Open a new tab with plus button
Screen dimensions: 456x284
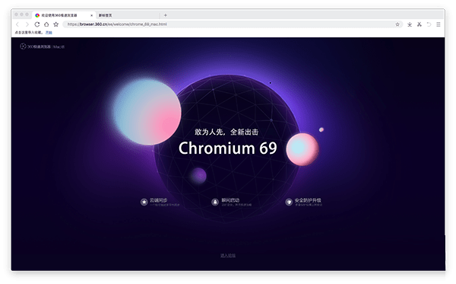pyautogui.click(x=165, y=15)
